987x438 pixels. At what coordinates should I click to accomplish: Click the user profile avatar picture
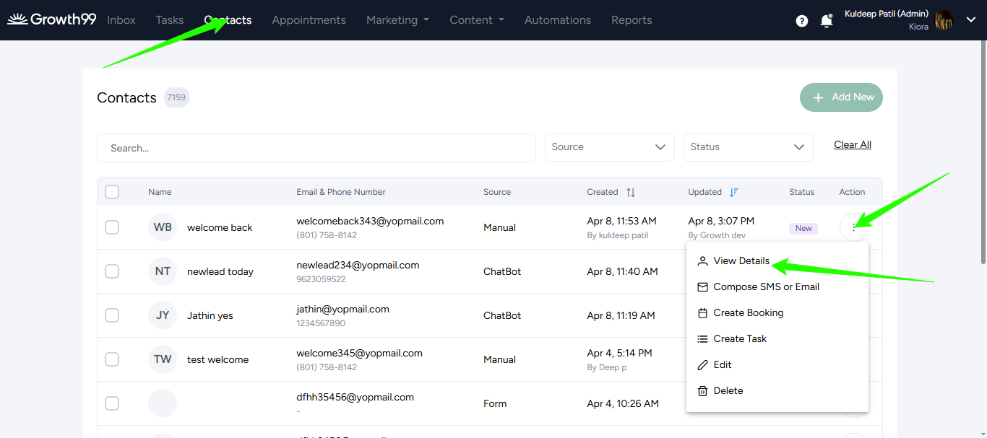944,21
